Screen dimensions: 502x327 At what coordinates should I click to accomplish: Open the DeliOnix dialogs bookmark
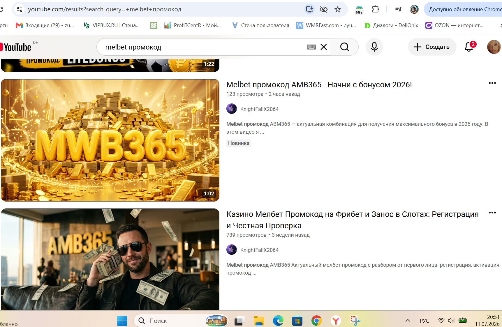[x=391, y=25]
